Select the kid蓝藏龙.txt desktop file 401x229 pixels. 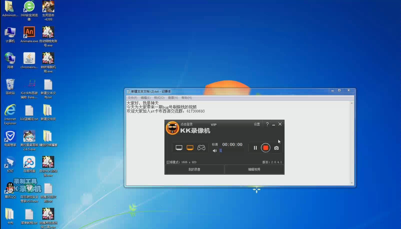click(29, 113)
